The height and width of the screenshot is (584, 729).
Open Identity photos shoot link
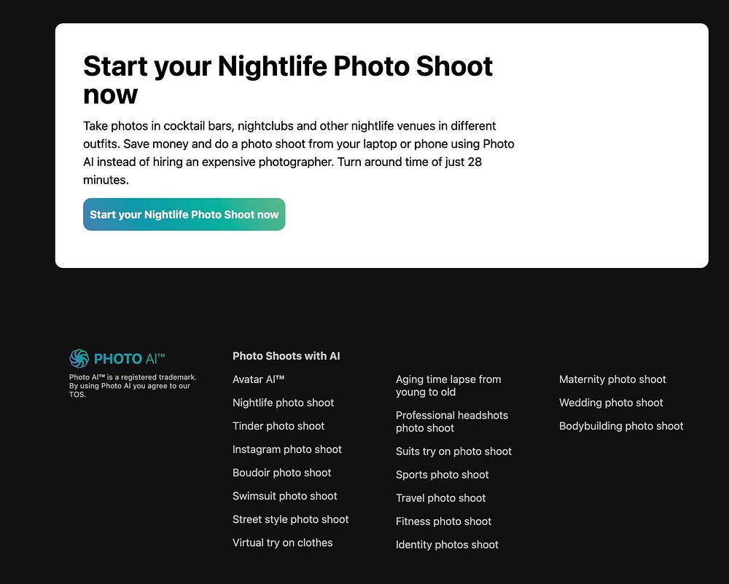pyautogui.click(x=448, y=545)
